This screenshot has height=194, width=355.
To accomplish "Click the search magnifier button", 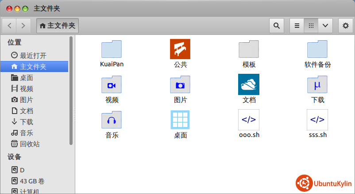I will pos(277,26).
